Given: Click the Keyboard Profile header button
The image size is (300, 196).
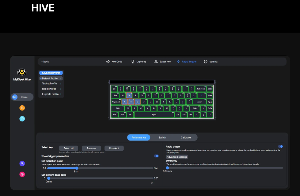Looking at the screenshot, I should [x=51, y=73].
